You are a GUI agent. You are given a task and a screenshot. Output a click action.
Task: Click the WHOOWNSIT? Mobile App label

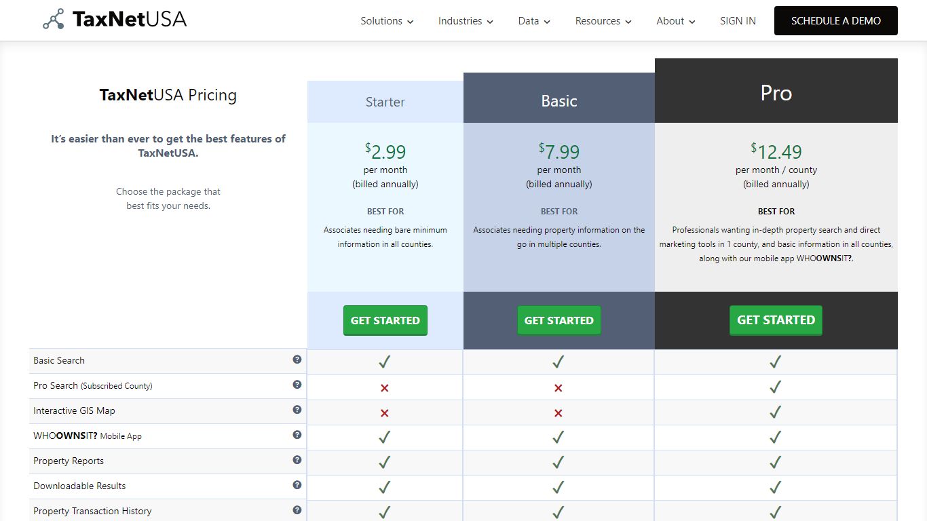point(88,436)
